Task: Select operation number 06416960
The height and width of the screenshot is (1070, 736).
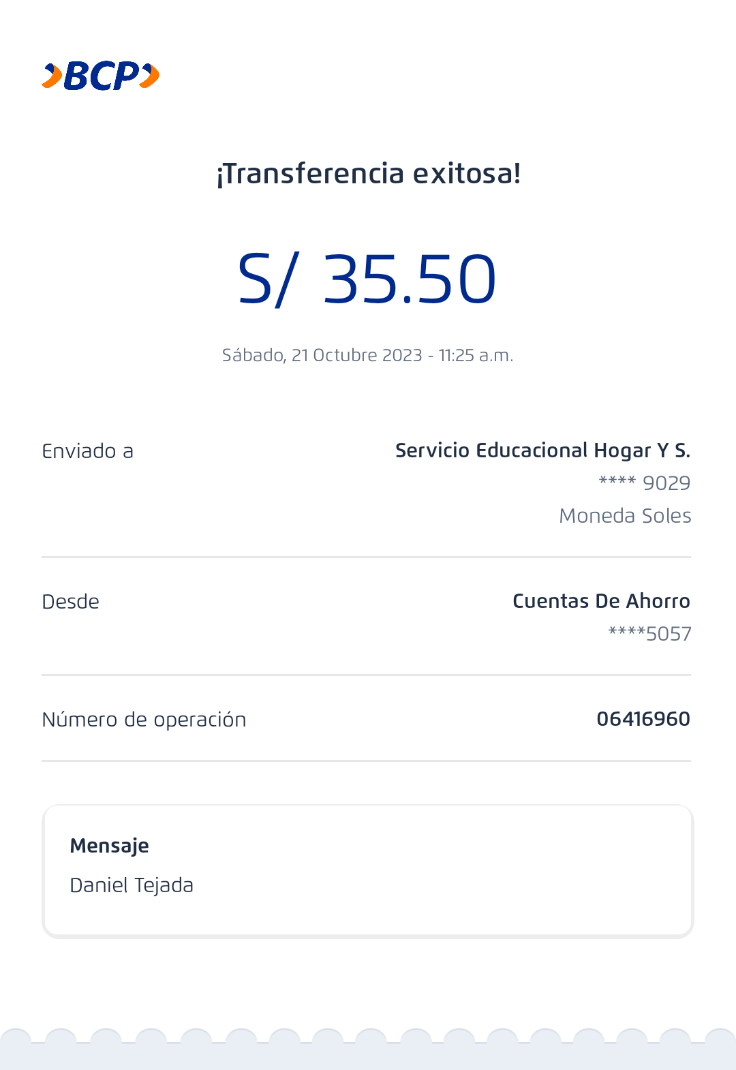Action: point(643,719)
